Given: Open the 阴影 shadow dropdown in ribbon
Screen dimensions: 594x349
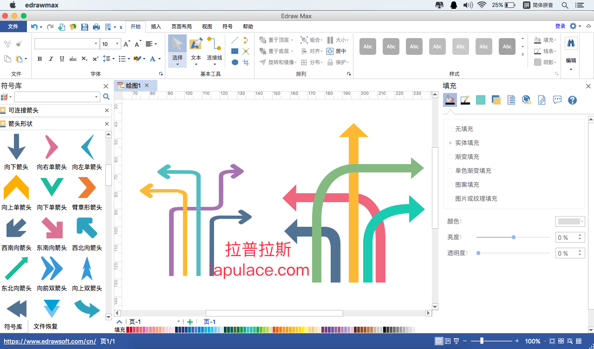Looking at the screenshot, I should tap(545, 62).
